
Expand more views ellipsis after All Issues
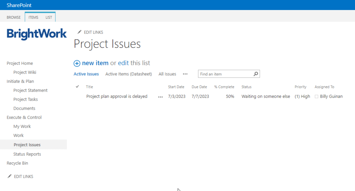coord(185,74)
